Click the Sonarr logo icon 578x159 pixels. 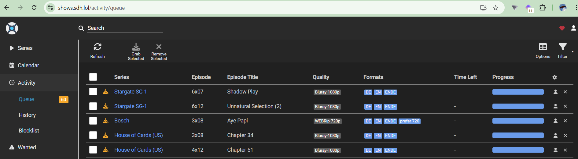coord(12,28)
